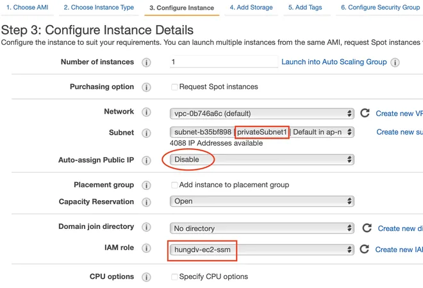The height and width of the screenshot is (288, 423).
Task: Go to 6. Configure Security Group step
Action: click(x=380, y=7)
